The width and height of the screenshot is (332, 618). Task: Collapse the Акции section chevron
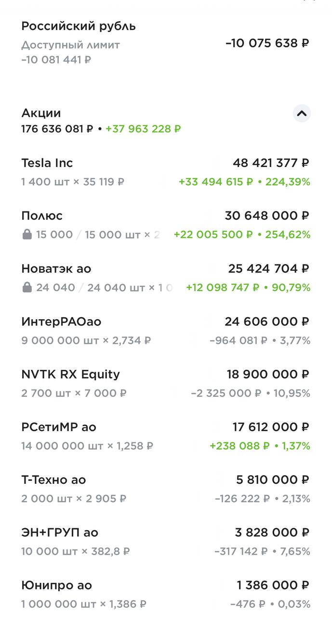(302, 114)
